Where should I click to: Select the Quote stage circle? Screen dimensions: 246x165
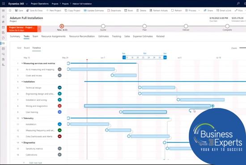[103, 26]
